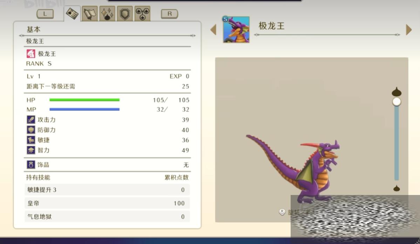Click the R shoulder button

point(170,14)
